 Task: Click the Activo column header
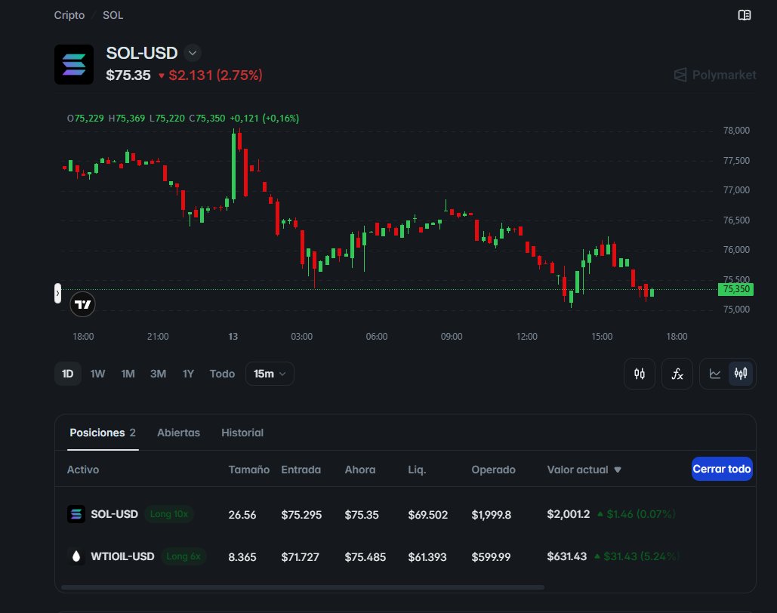tap(83, 470)
